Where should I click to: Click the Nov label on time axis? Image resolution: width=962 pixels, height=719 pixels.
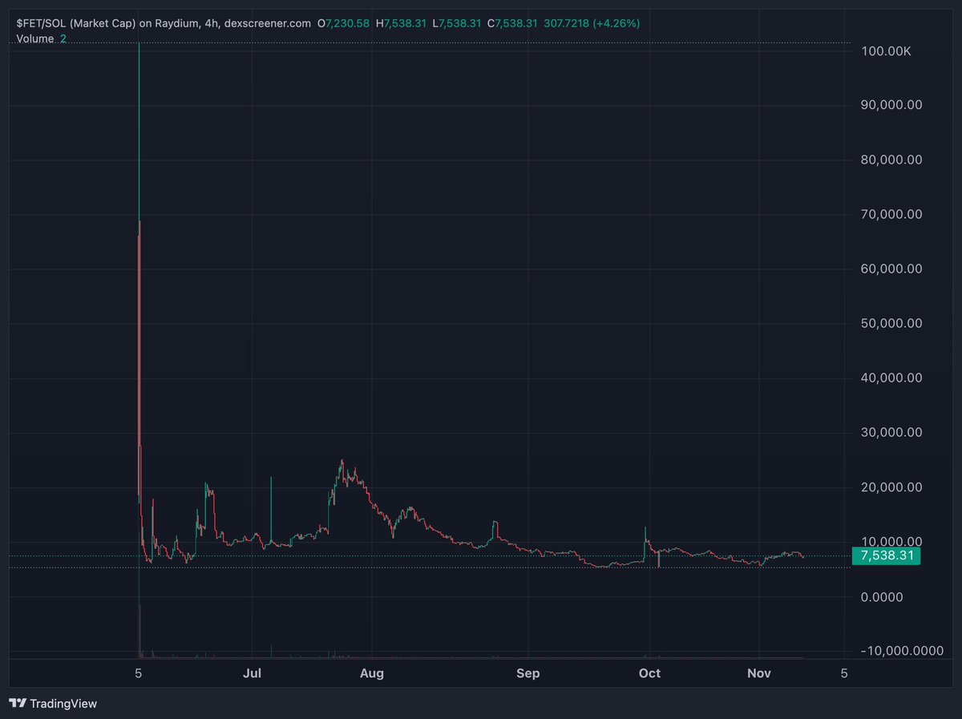758,673
